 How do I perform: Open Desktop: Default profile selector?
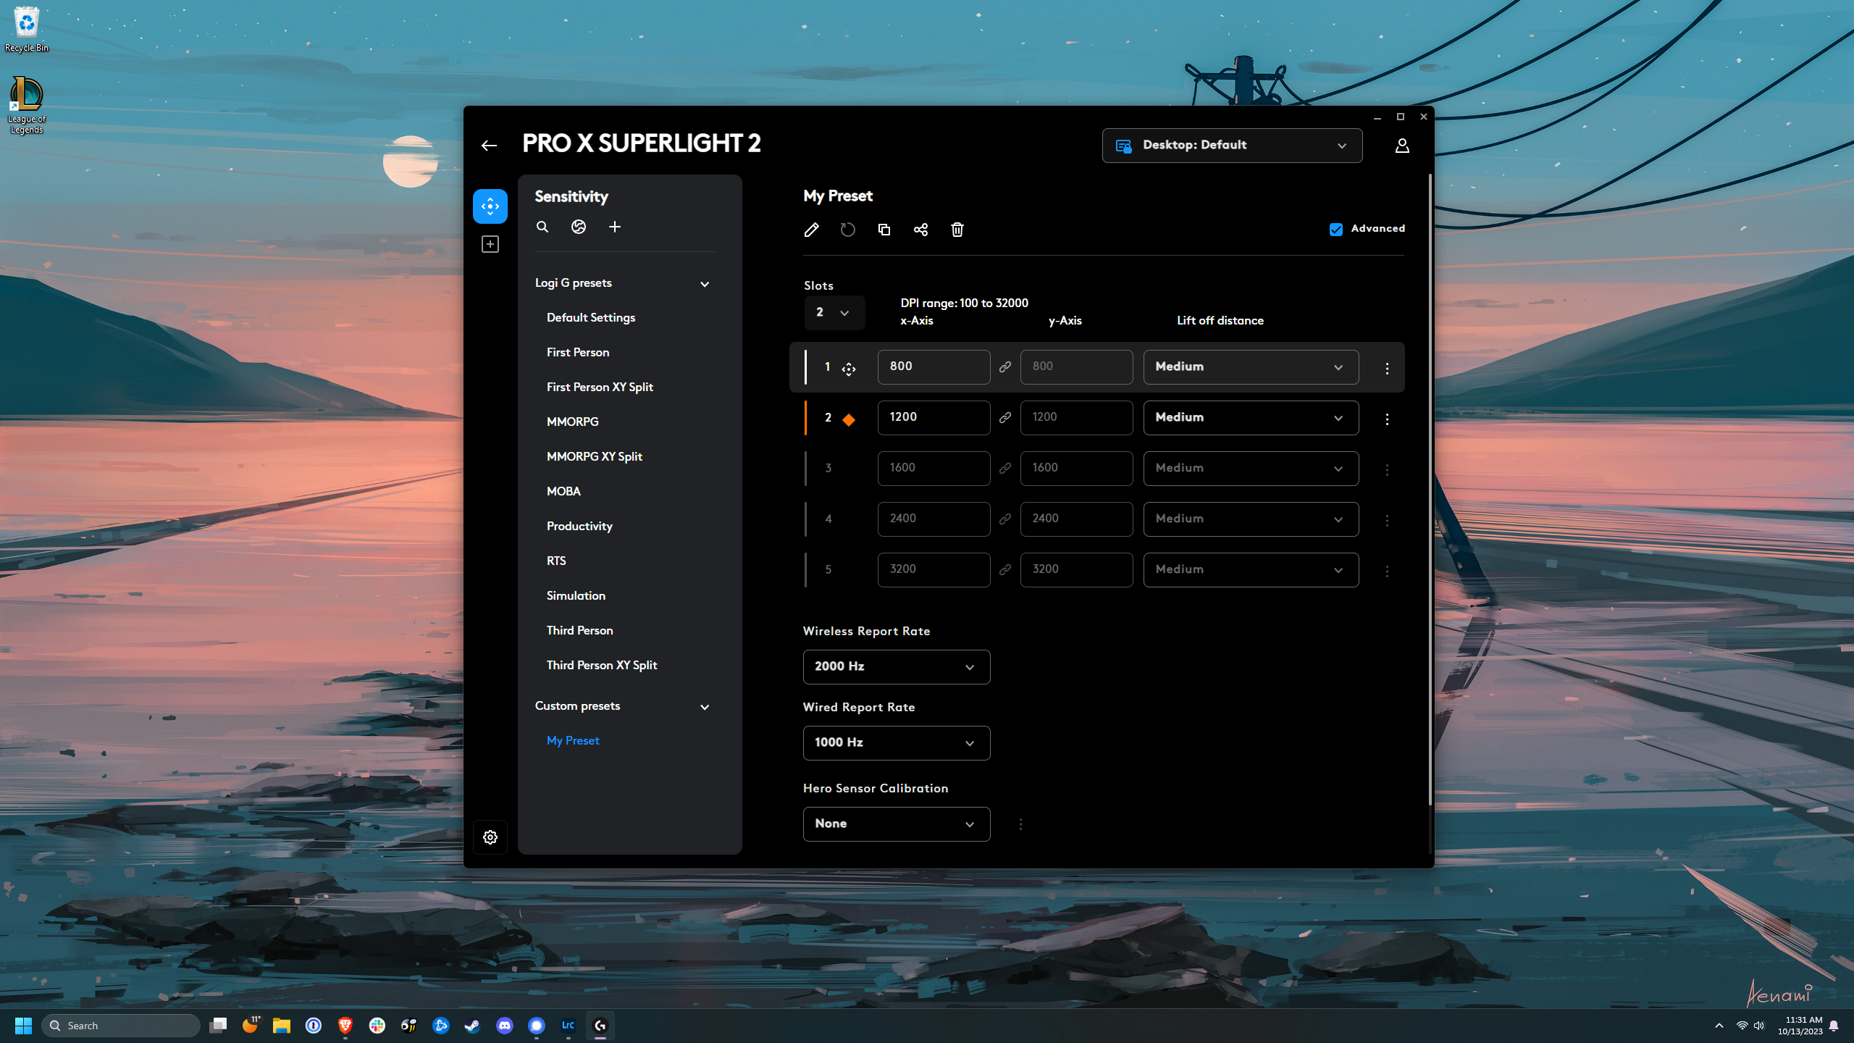[1231, 146]
